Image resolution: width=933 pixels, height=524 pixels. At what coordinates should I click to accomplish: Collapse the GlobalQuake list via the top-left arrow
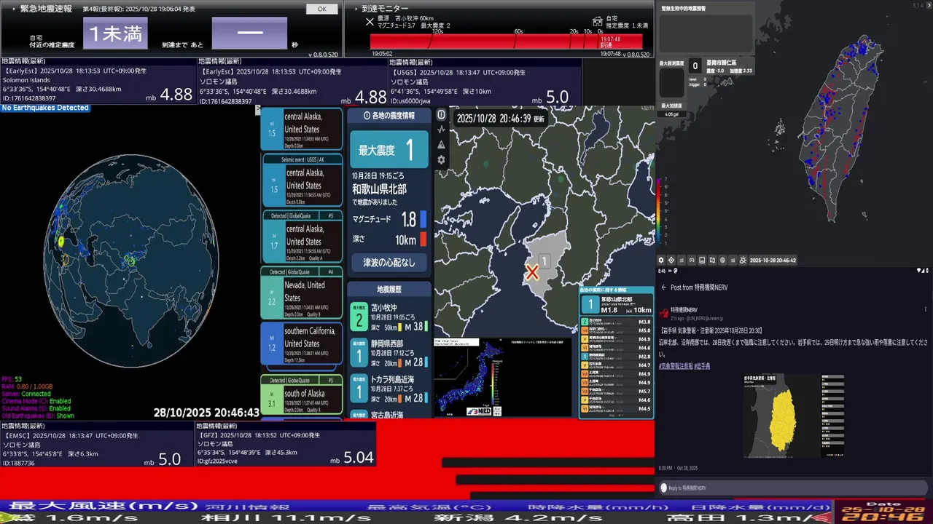click(257, 110)
